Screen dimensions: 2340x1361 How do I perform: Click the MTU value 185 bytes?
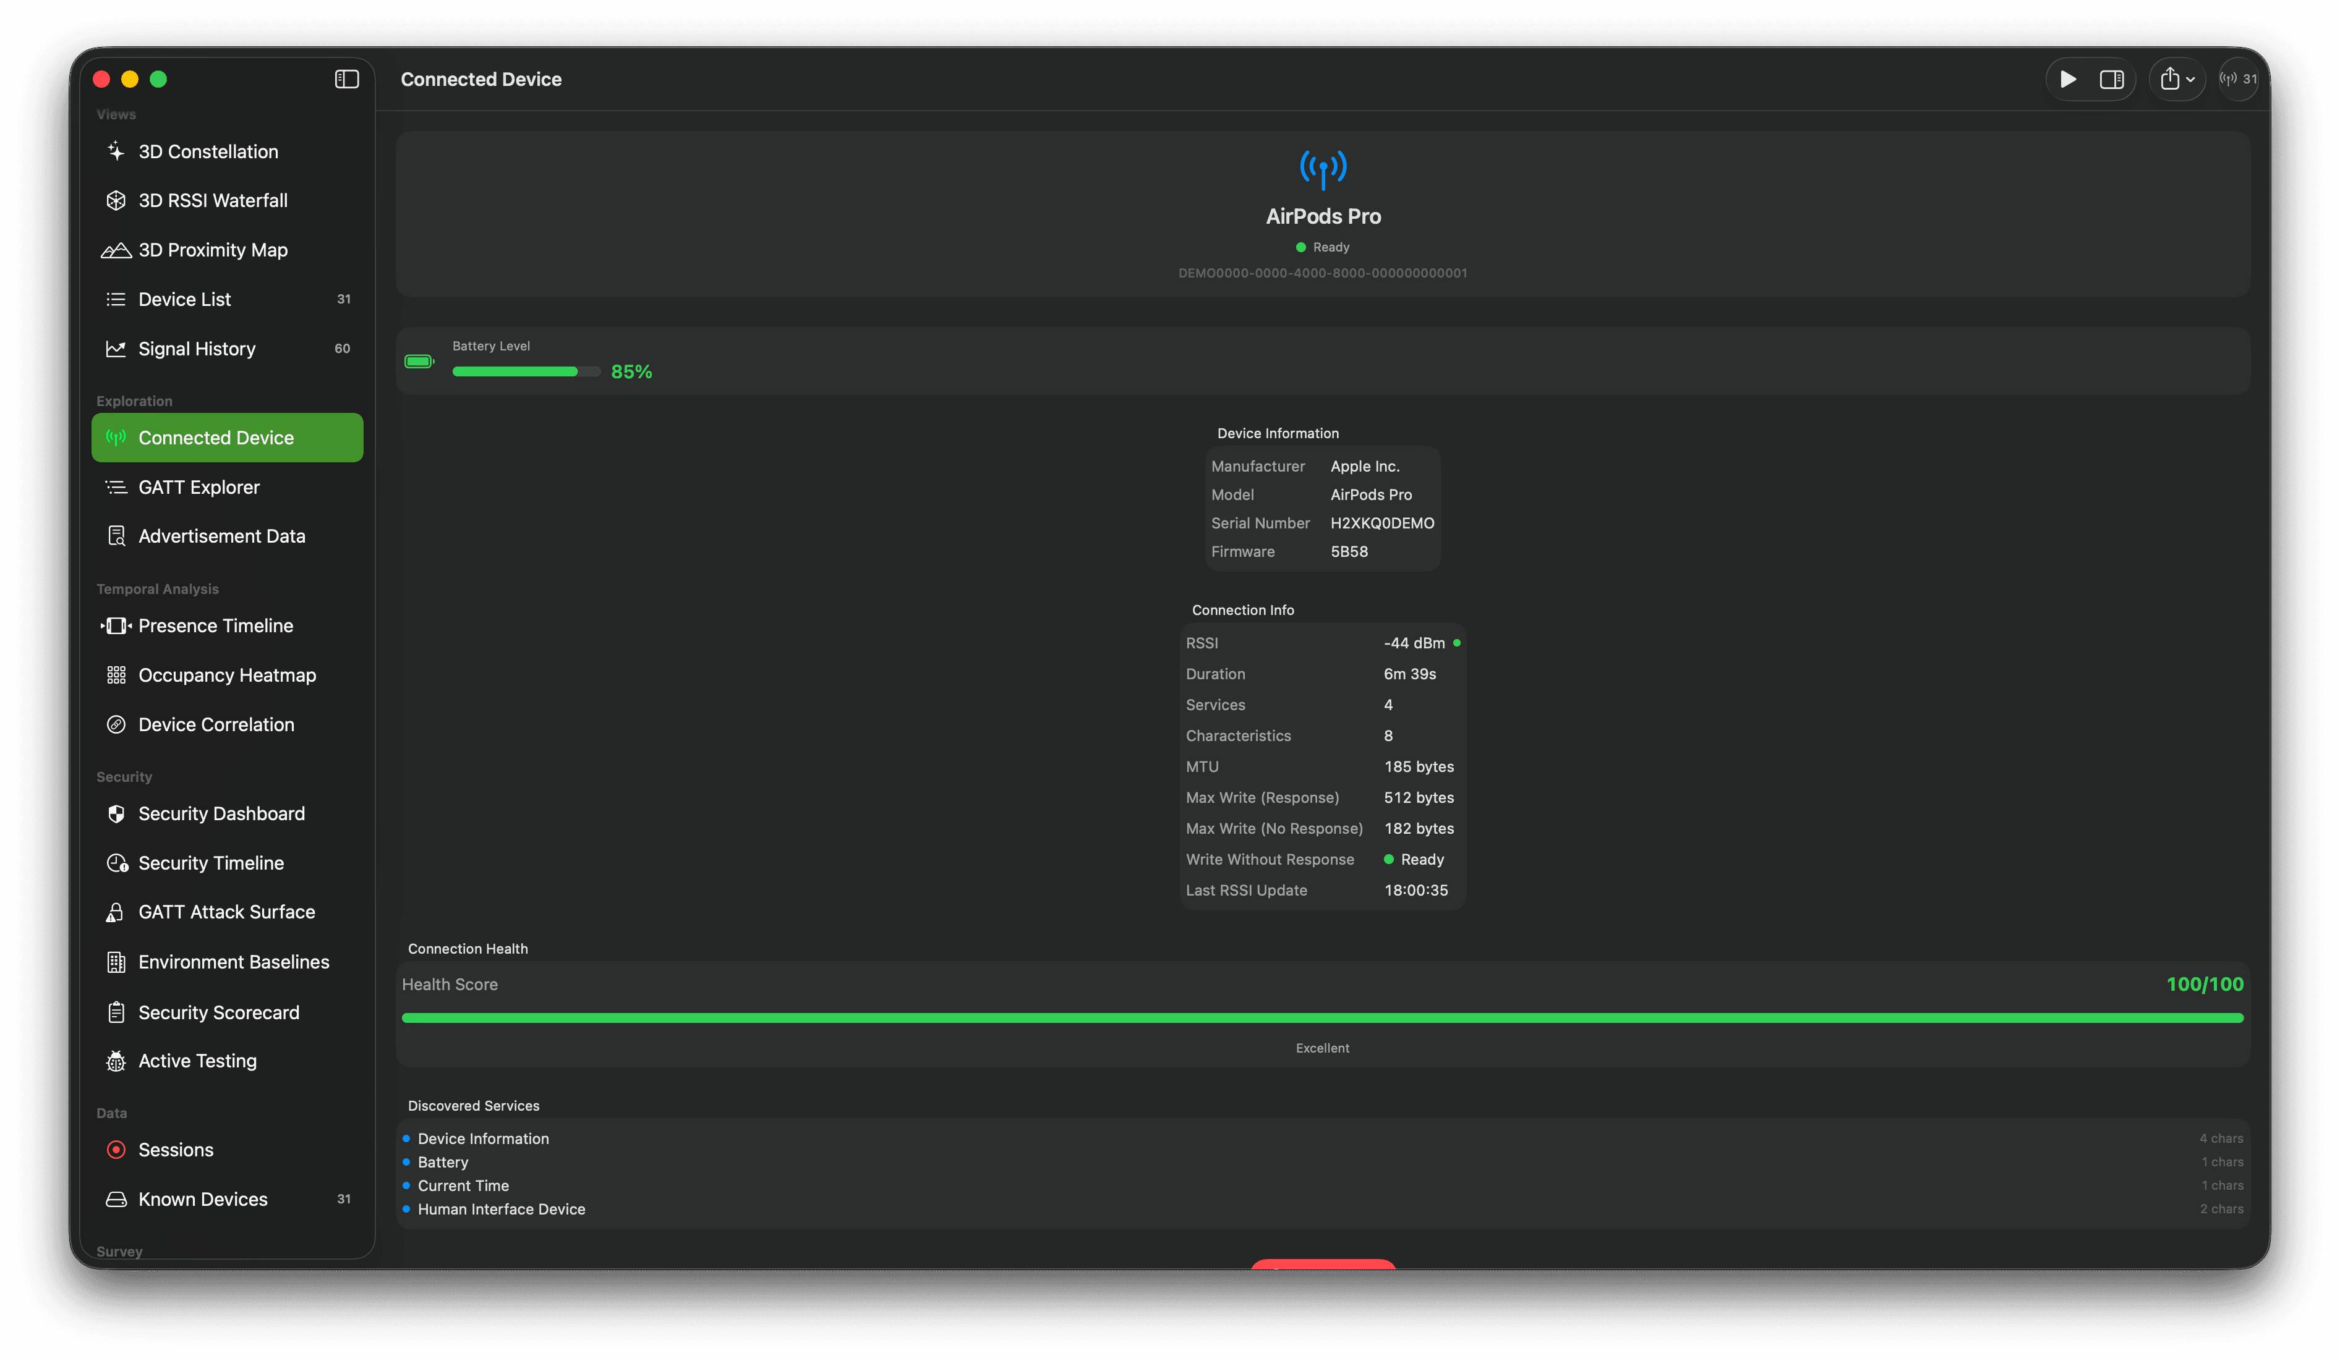[1419, 767]
